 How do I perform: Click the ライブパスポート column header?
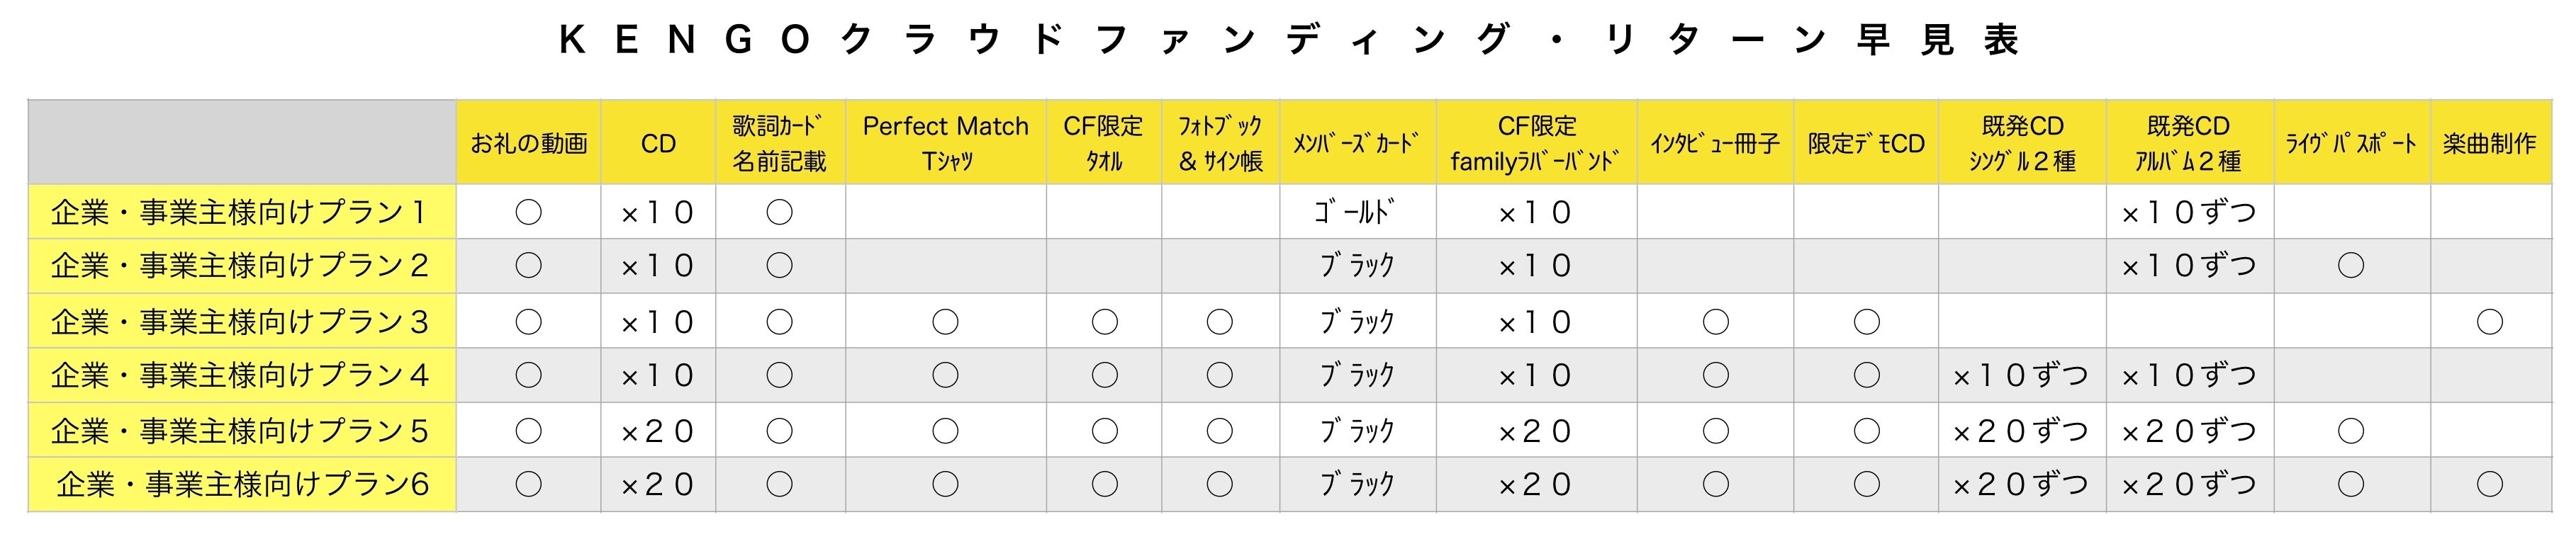pyautogui.click(x=2351, y=143)
